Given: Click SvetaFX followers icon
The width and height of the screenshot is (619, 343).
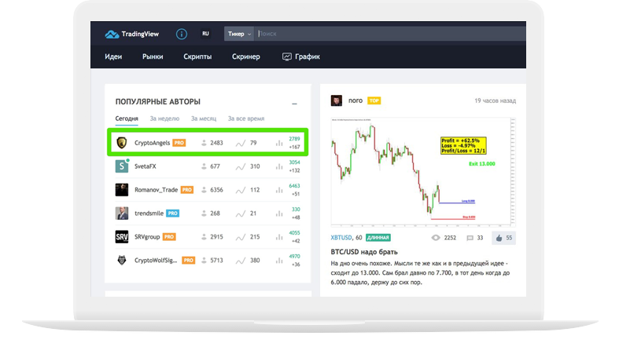Looking at the screenshot, I should point(204,166).
